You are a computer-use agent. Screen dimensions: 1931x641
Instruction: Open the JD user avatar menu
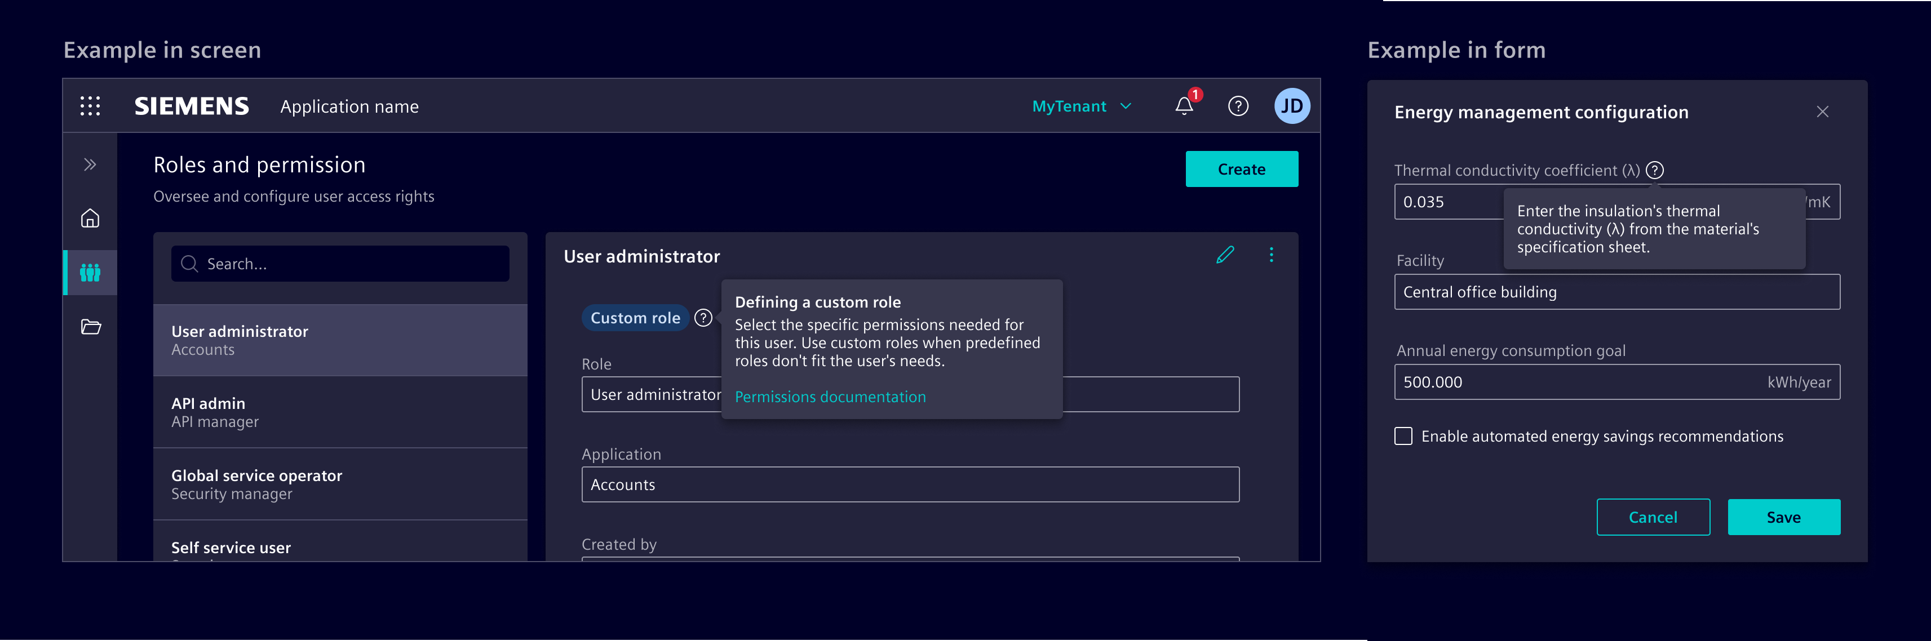tap(1292, 105)
